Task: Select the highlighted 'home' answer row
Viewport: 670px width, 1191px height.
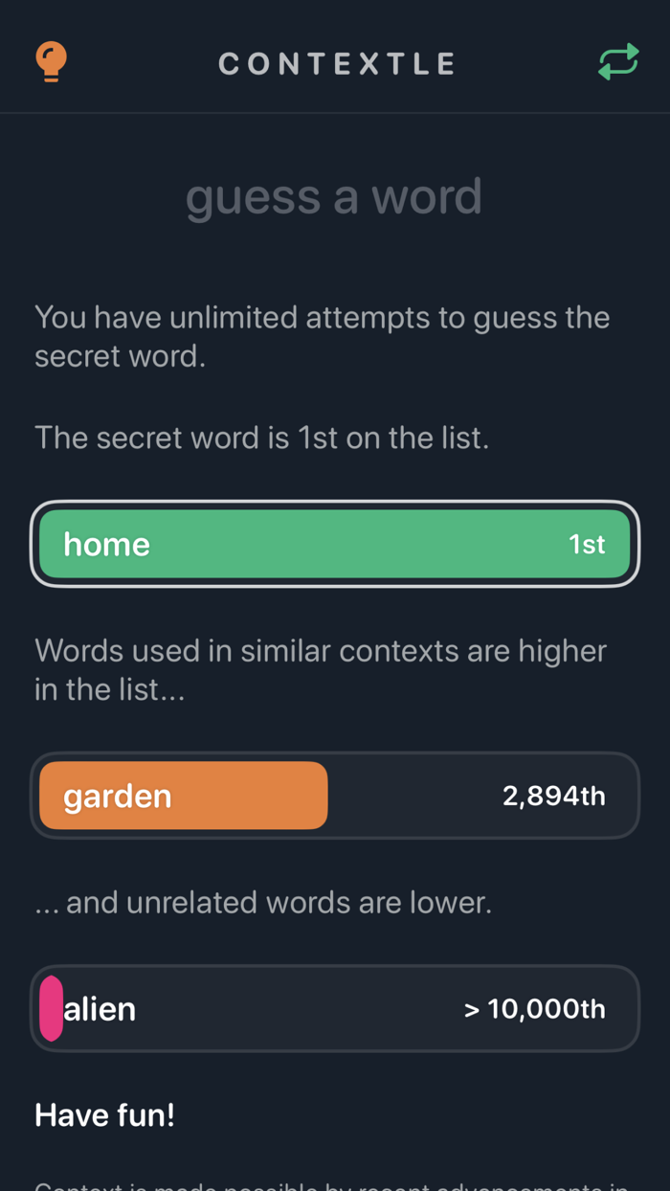Action: [334, 544]
